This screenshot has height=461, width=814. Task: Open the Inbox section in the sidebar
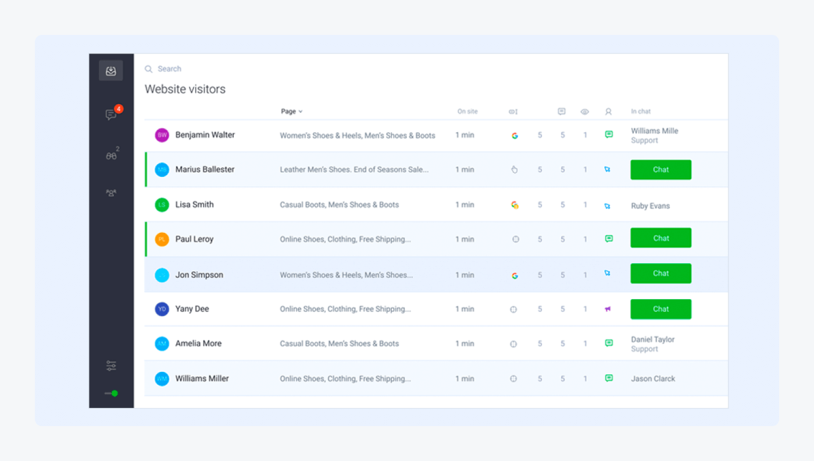pyautogui.click(x=110, y=70)
